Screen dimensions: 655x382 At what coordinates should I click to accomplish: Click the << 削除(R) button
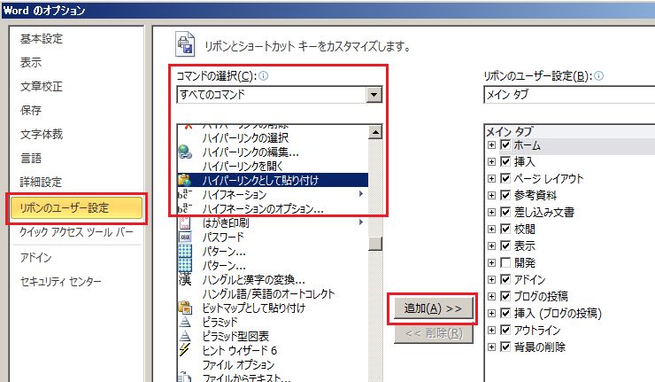coord(434,333)
